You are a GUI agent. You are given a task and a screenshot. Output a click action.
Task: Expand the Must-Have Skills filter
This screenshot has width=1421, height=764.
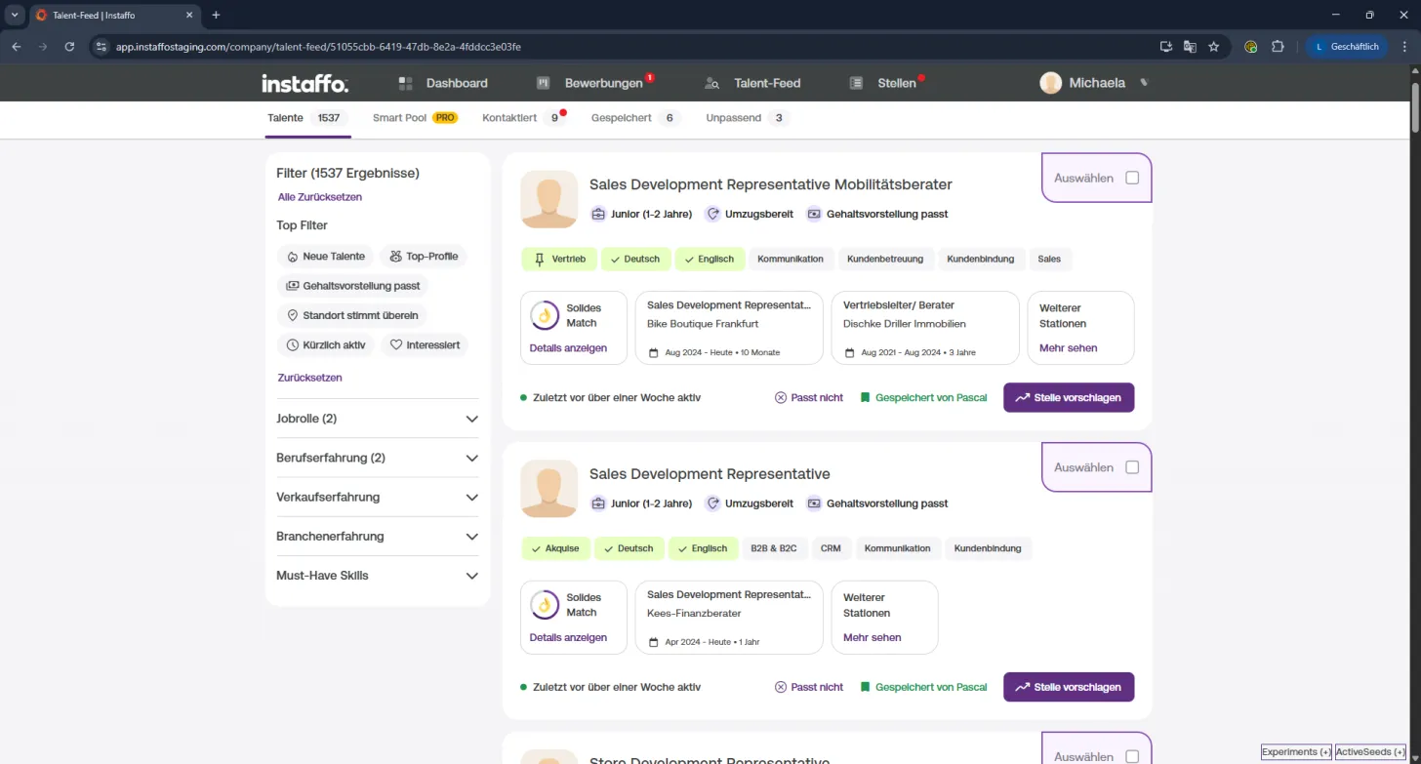coord(378,576)
